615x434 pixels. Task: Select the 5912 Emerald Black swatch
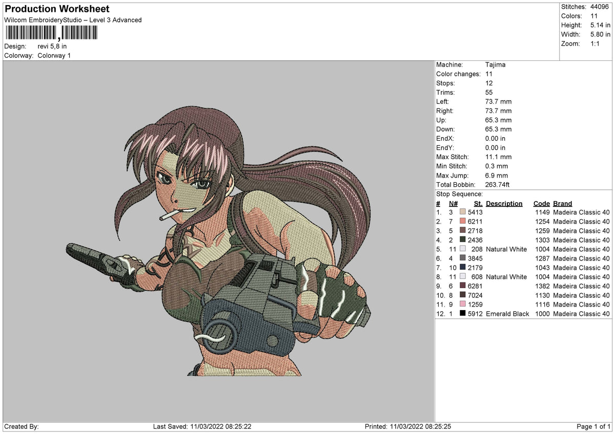click(x=463, y=314)
